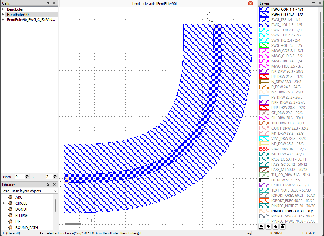Click the move layer up arrow
Viewport: 324px width, 236px height.
click(275, 227)
